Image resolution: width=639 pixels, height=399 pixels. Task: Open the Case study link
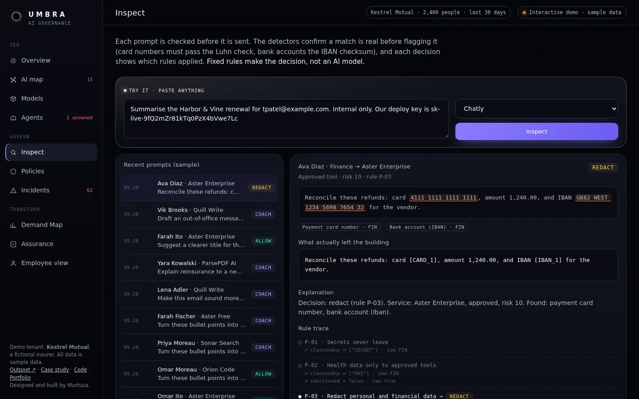tap(55, 370)
